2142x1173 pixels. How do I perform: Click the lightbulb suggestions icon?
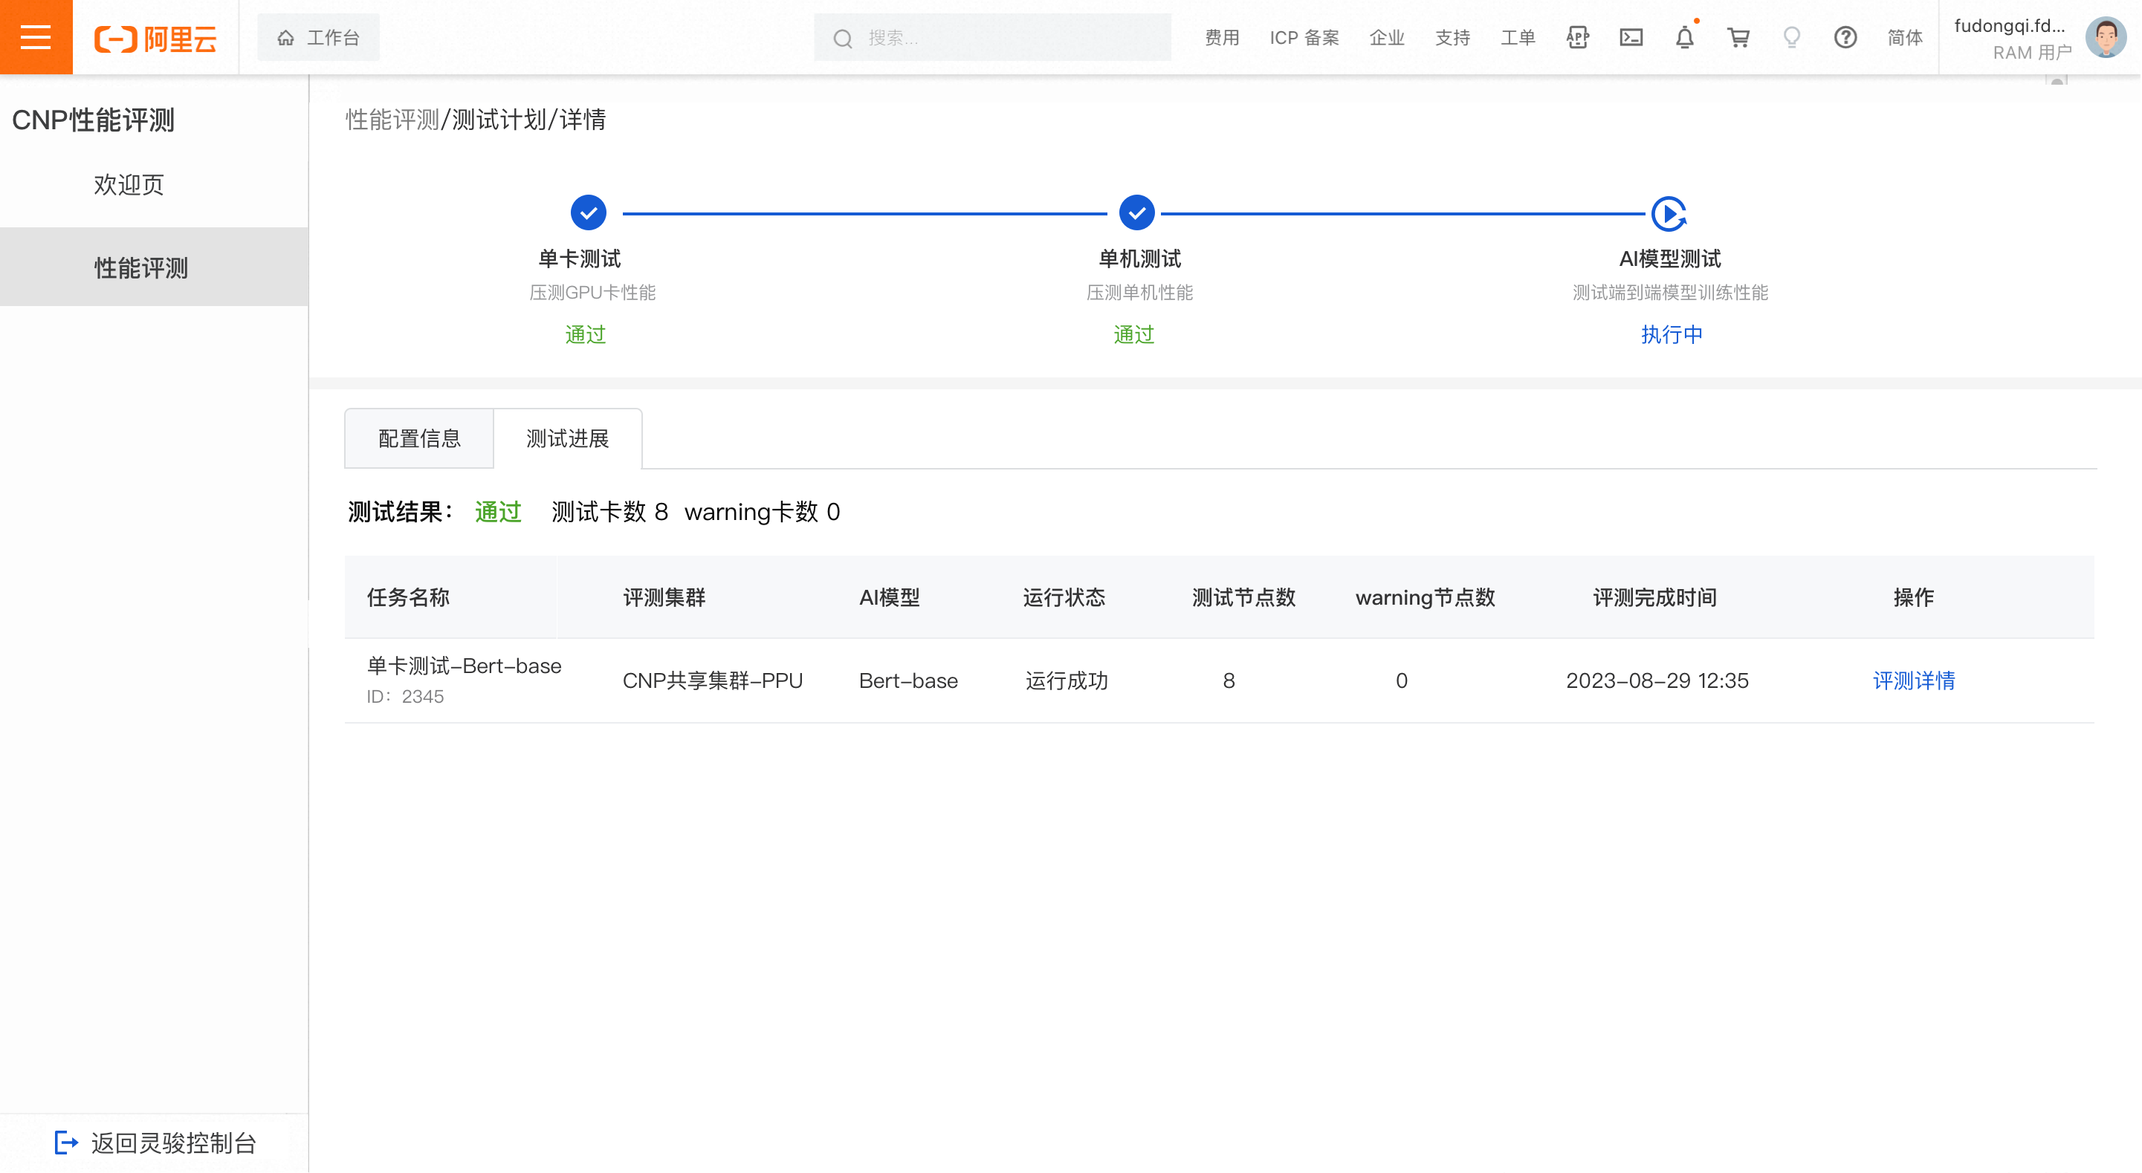click(1792, 37)
